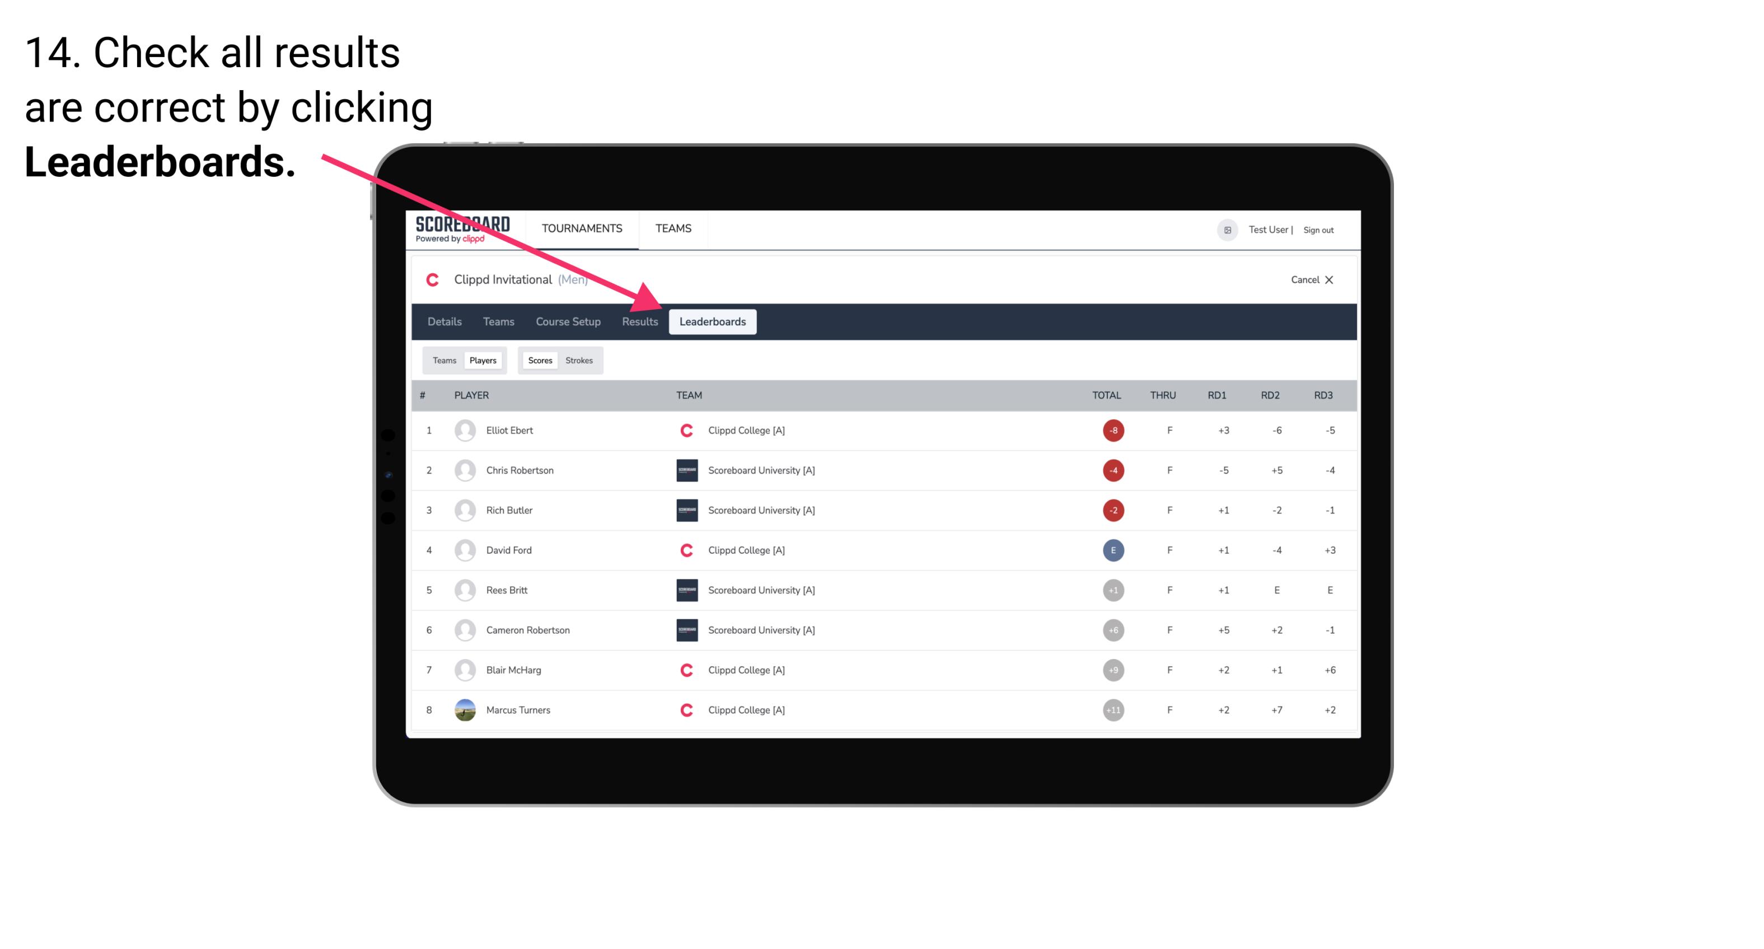Image resolution: width=1764 pixels, height=949 pixels.
Task: Select the Players tab filter
Action: pyautogui.click(x=481, y=359)
